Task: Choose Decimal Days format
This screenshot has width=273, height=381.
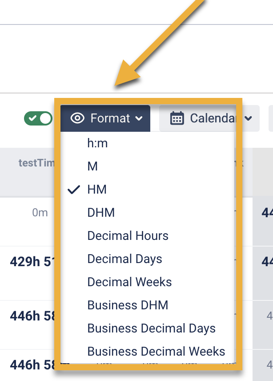Action: pyautogui.click(x=124, y=259)
